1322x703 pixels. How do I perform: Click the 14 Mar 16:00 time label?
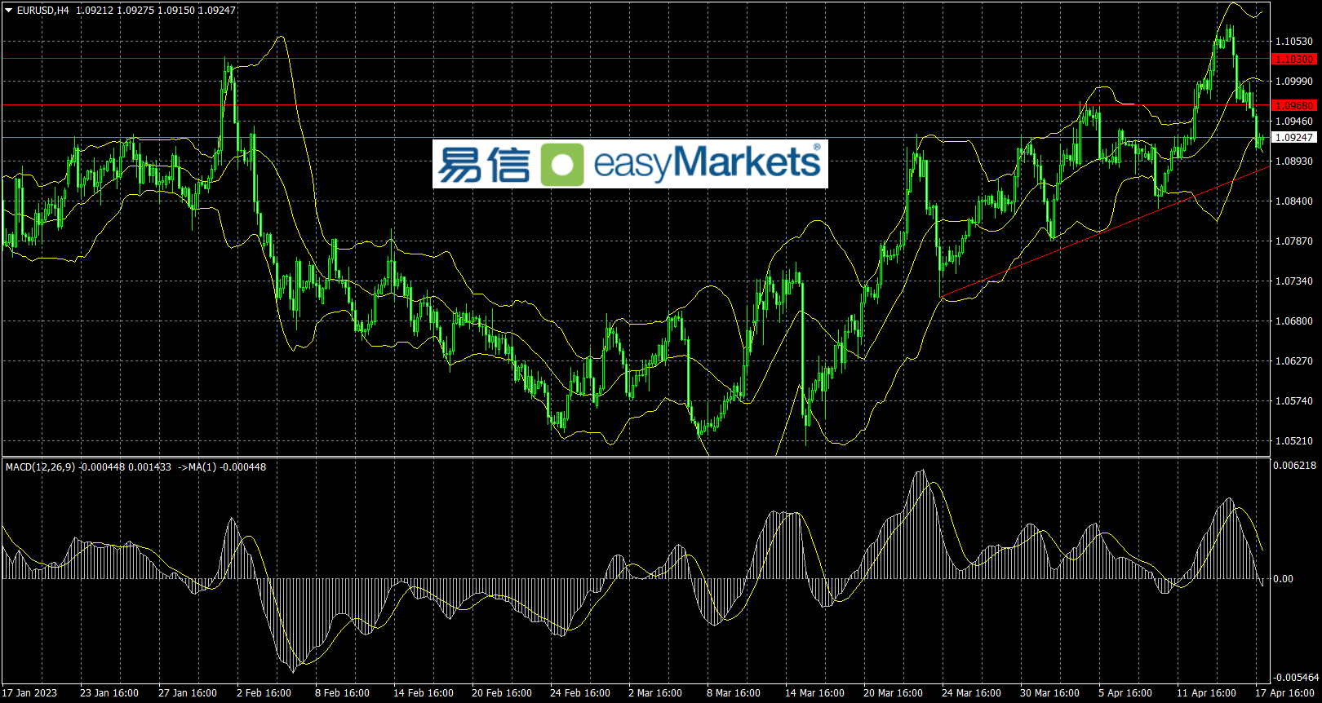coord(815,693)
